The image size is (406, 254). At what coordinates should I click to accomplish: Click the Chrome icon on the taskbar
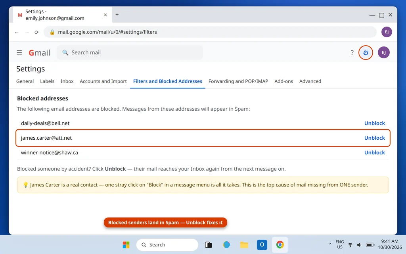click(280, 244)
